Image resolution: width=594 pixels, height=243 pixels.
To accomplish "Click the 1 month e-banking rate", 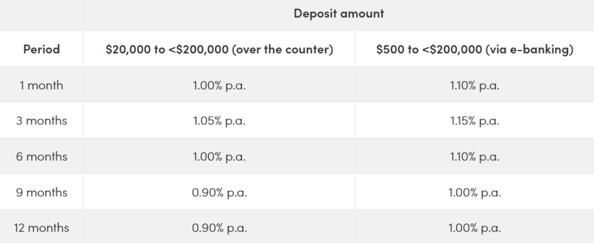I will pyautogui.click(x=473, y=85).
